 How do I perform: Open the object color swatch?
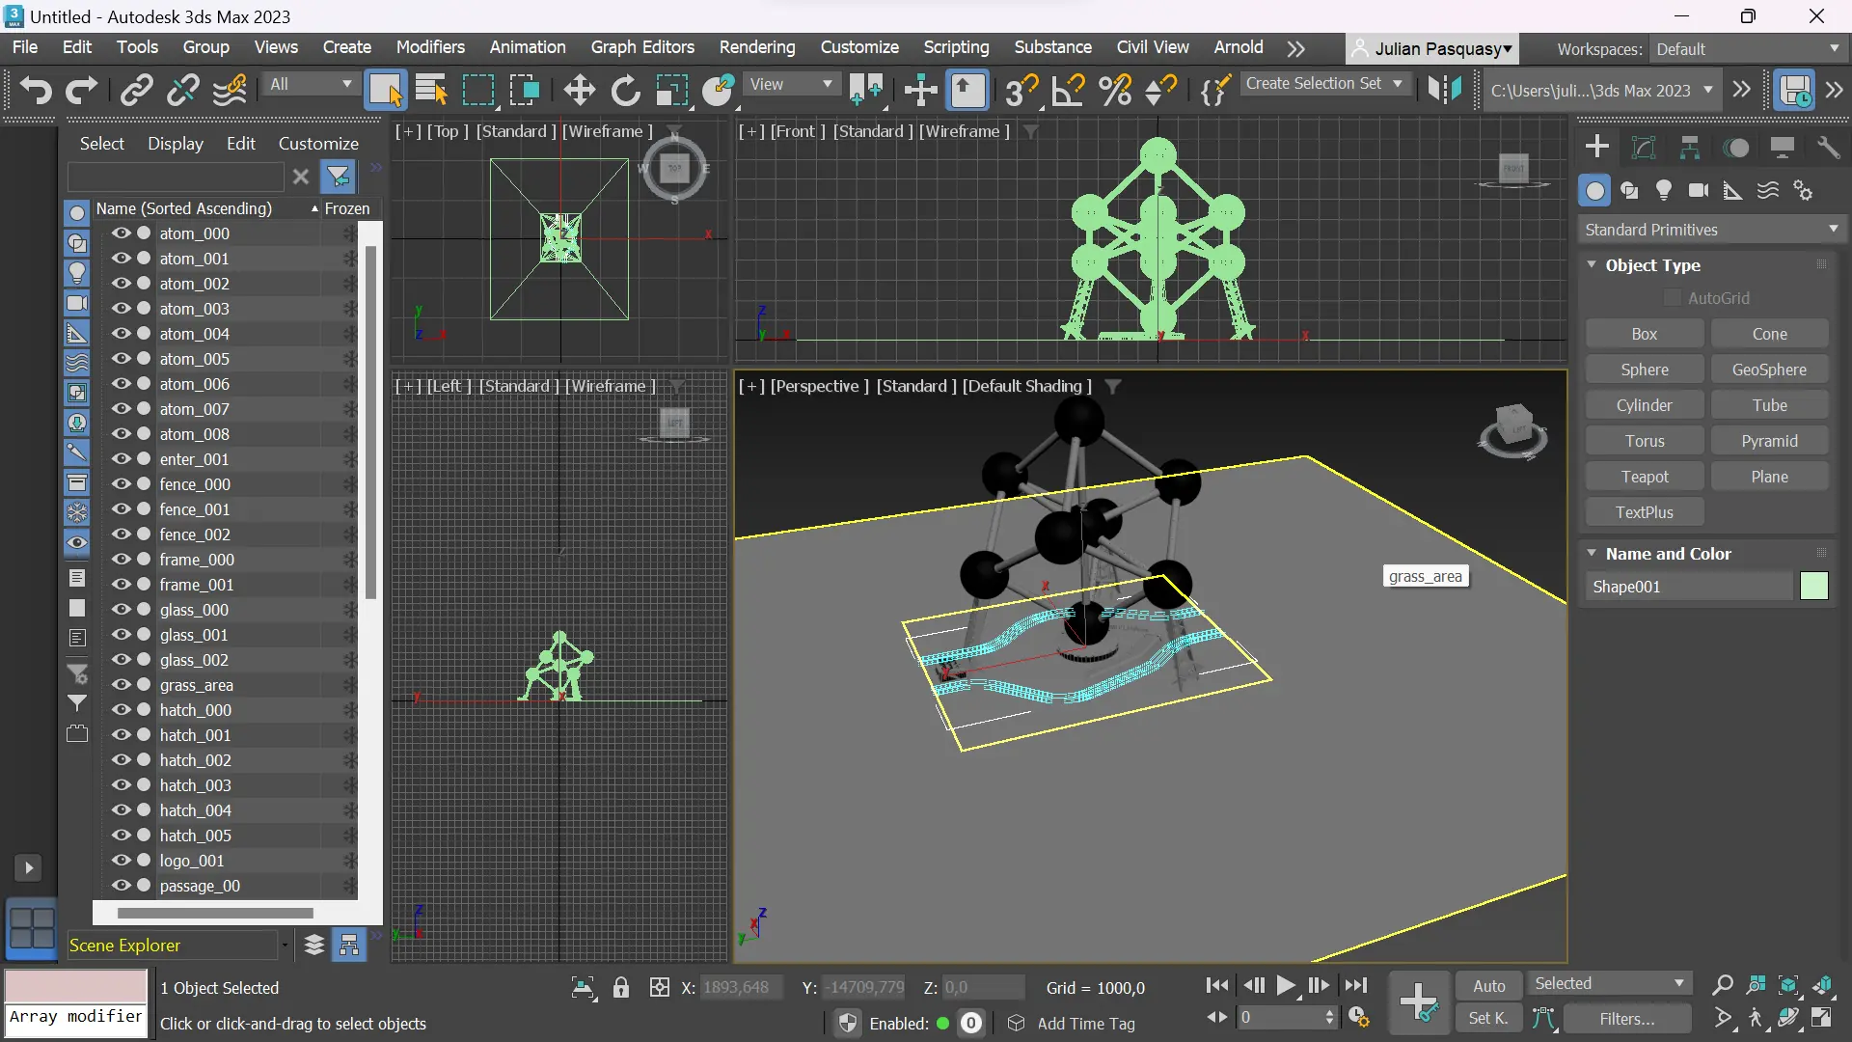pos(1814,586)
